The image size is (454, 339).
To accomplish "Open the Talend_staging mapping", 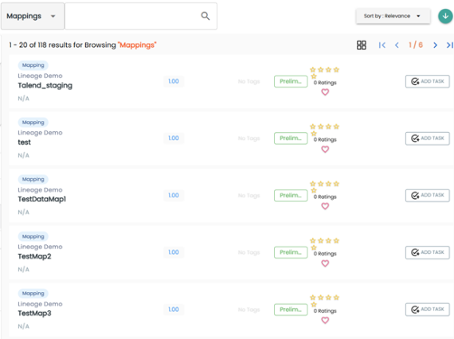I will tap(45, 86).
